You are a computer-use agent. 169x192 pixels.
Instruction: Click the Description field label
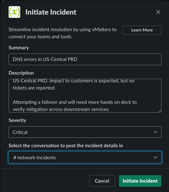tap(21, 73)
